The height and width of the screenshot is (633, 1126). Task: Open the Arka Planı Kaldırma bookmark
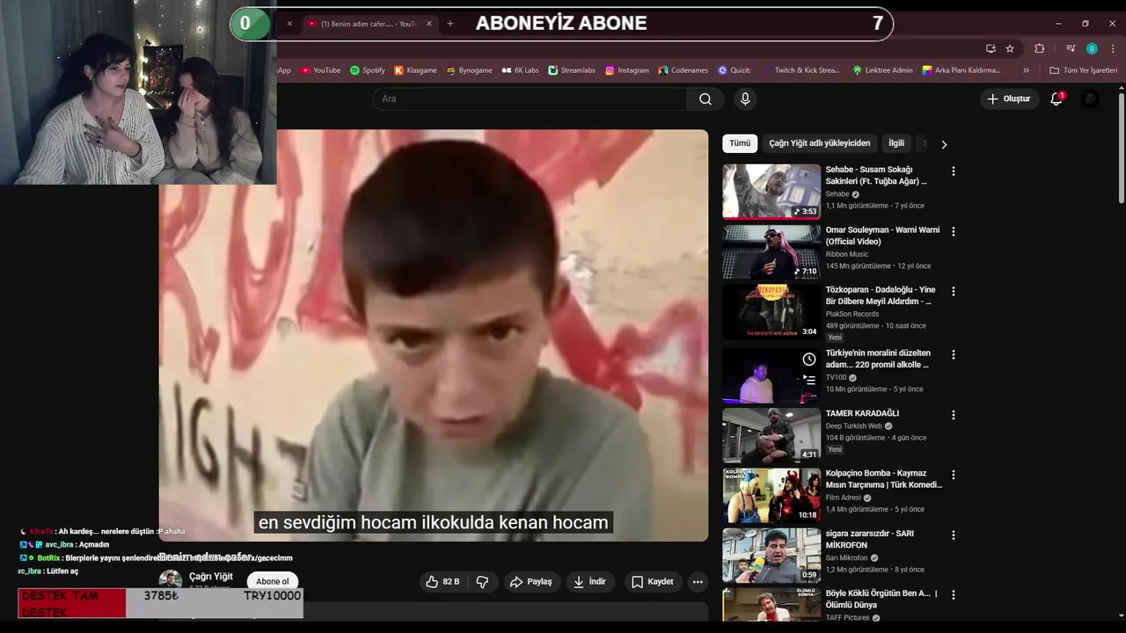click(x=961, y=70)
